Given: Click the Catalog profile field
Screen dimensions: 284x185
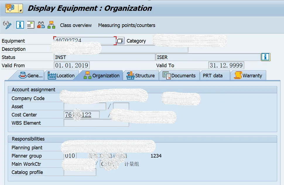Looking at the screenshot, I should click(80, 172).
